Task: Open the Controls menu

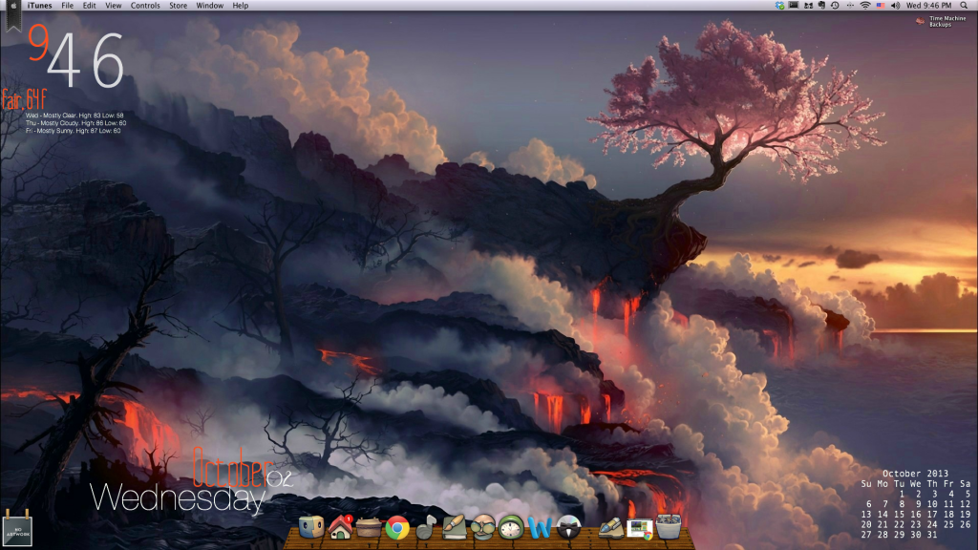Action: [145, 6]
